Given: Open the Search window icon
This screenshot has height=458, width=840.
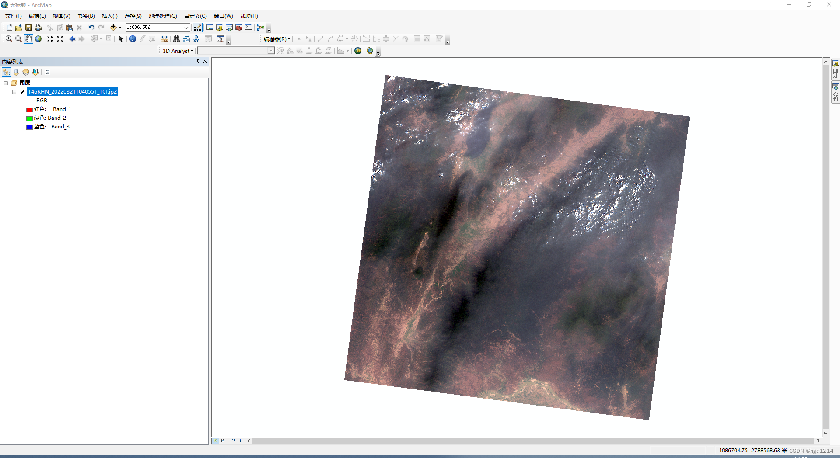Looking at the screenshot, I should (x=229, y=28).
